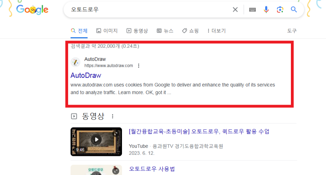Open the three-dot menu next to 동영상 heading
The height and width of the screenshot is (175, 326).
(x=113, y=116)
